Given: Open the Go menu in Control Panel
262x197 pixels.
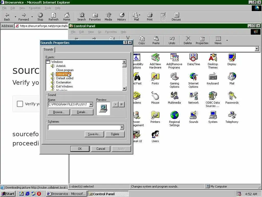Looking at the screenshot, I should 100,32.
